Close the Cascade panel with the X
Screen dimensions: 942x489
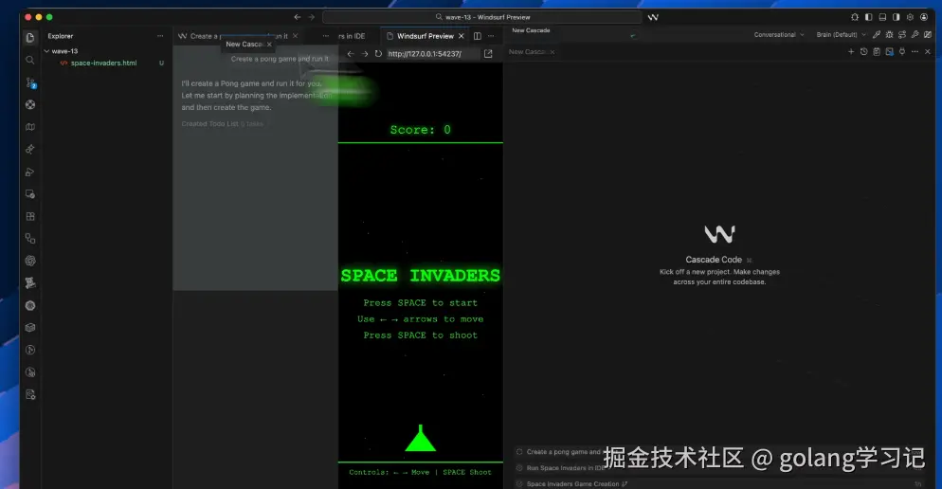928,52
